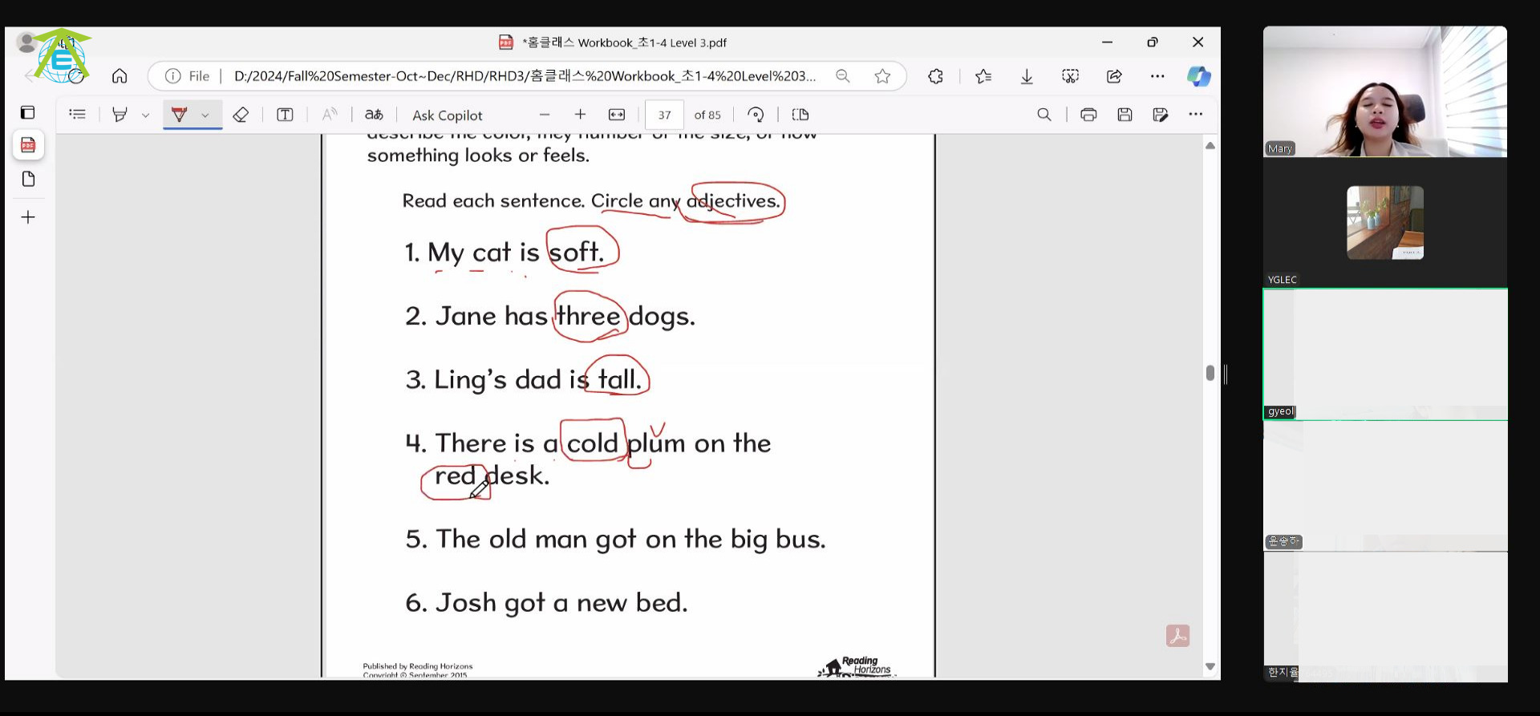Click the File info icon in address bar
The width and height of the screenshot is (1540, 716).
click(x=172, y=76)
